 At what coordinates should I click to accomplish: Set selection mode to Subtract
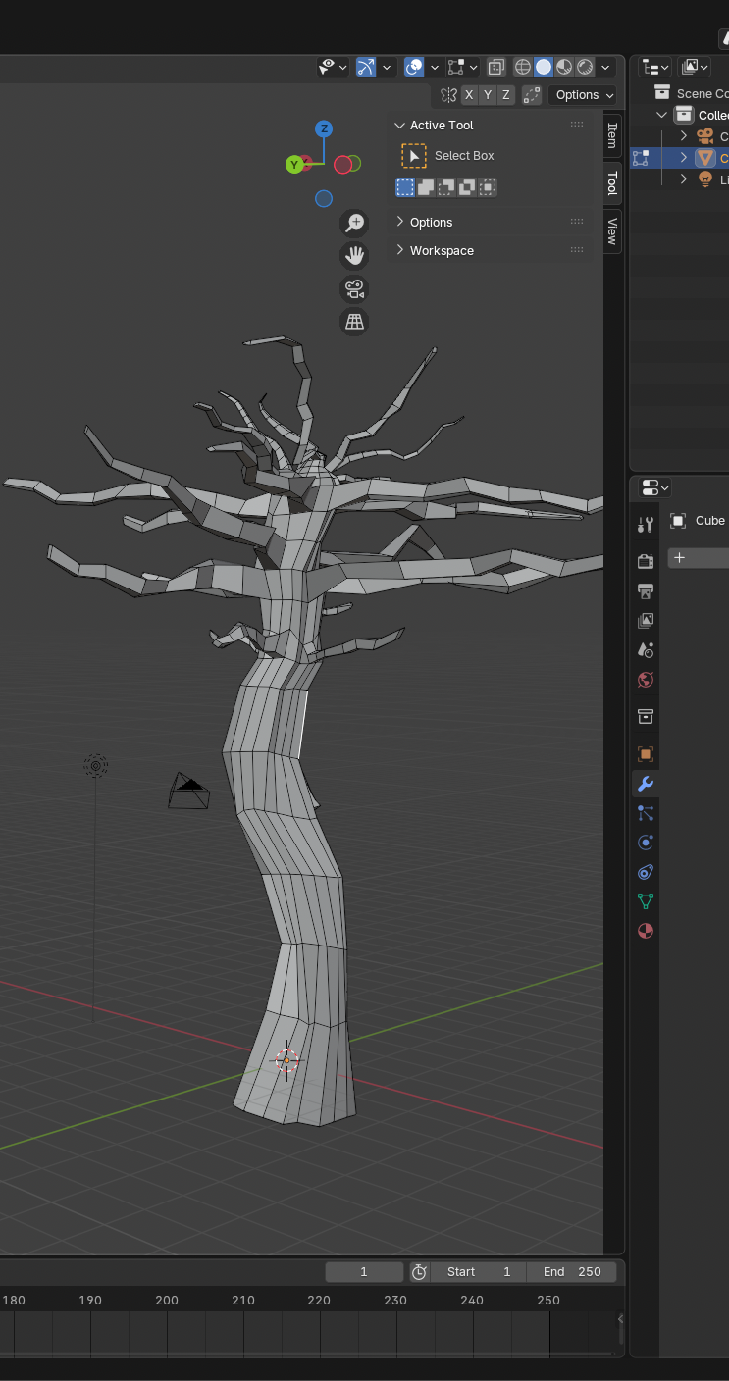[x=446, y=187]
